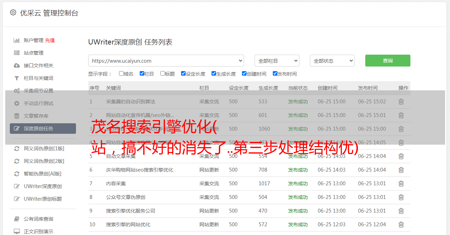
Task: Click the gear icon beside 优采云 管理控制台
Action: pos(13,13)
